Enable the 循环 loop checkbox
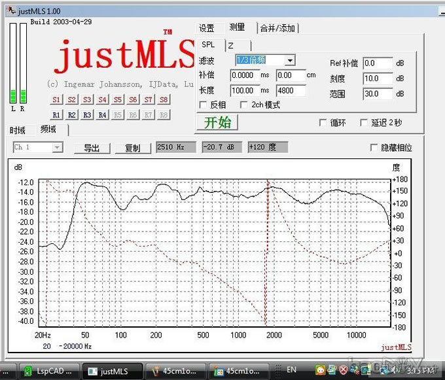 (323, 122)
